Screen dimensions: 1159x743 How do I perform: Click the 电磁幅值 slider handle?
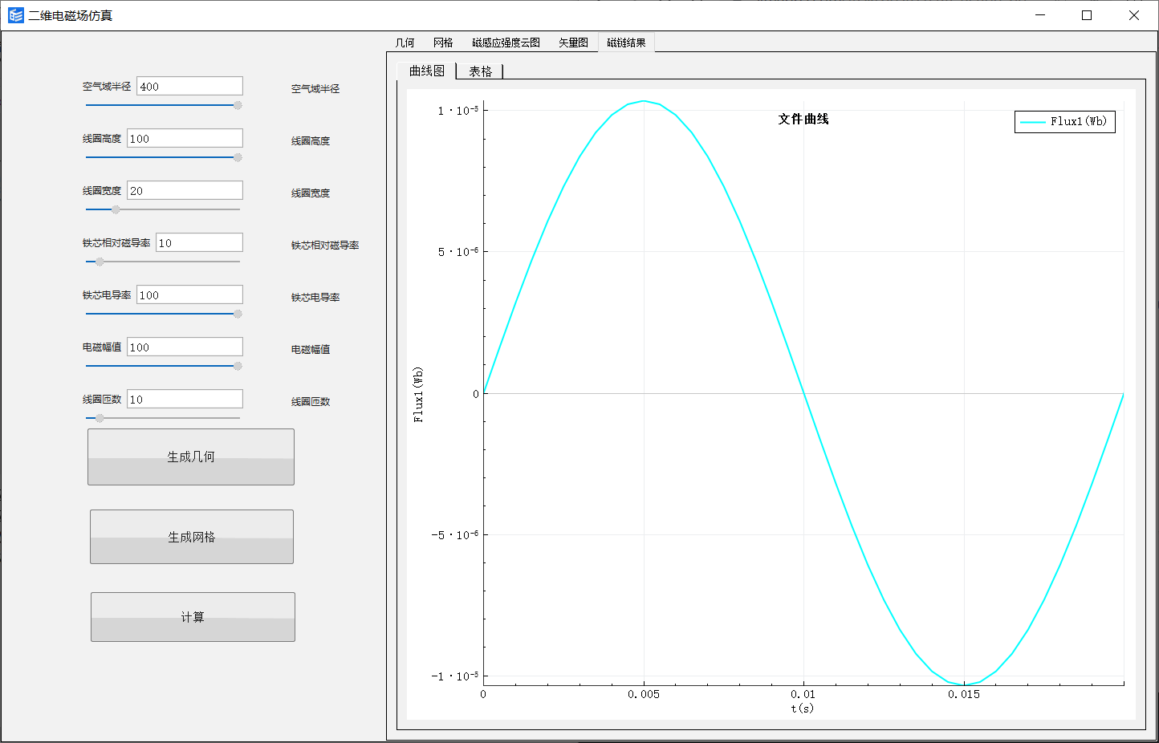[238, 366]
